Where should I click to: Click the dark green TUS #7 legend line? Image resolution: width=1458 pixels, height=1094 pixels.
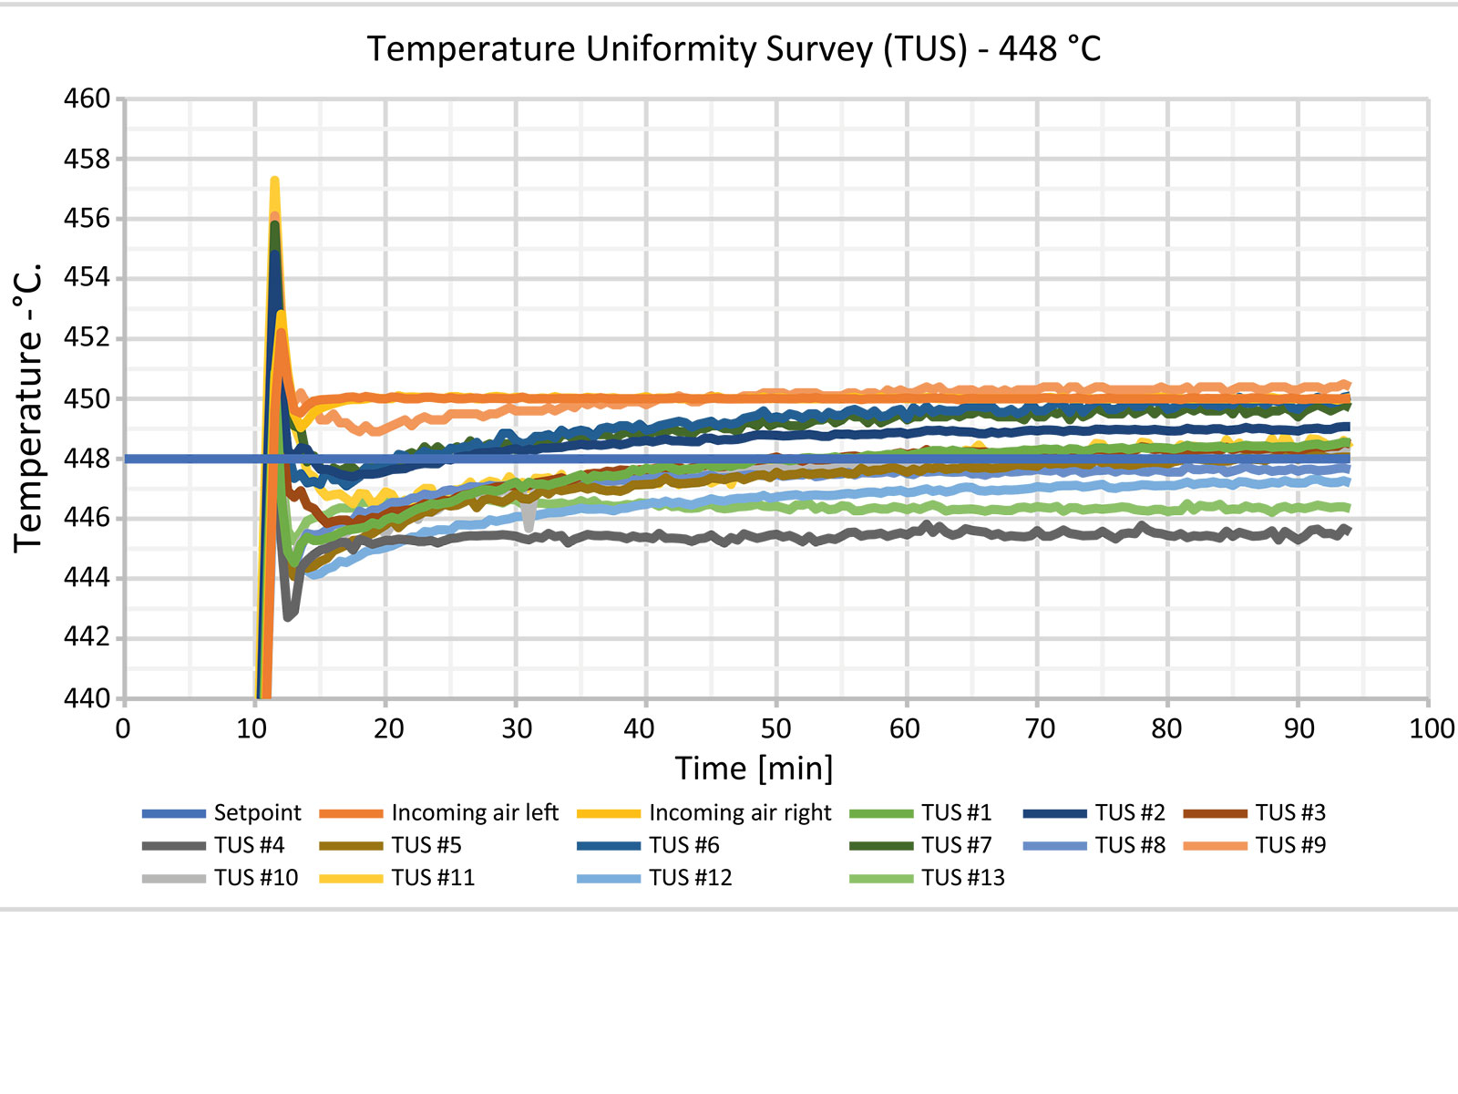[x=881, y=846]
